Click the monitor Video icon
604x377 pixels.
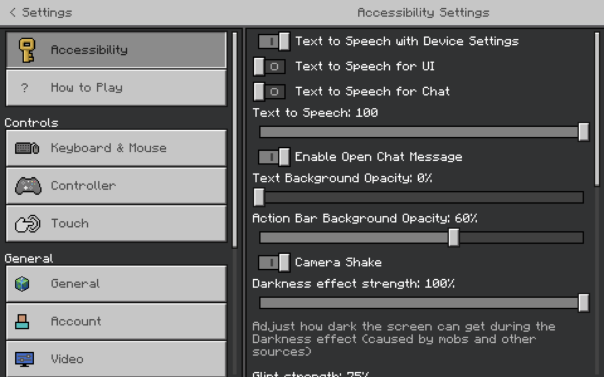tap(24, 359)
